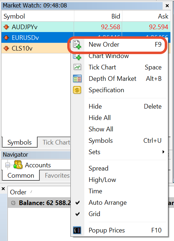
Task: Click the Depth Of Market grid icon
Action: (x=77, y=79)
